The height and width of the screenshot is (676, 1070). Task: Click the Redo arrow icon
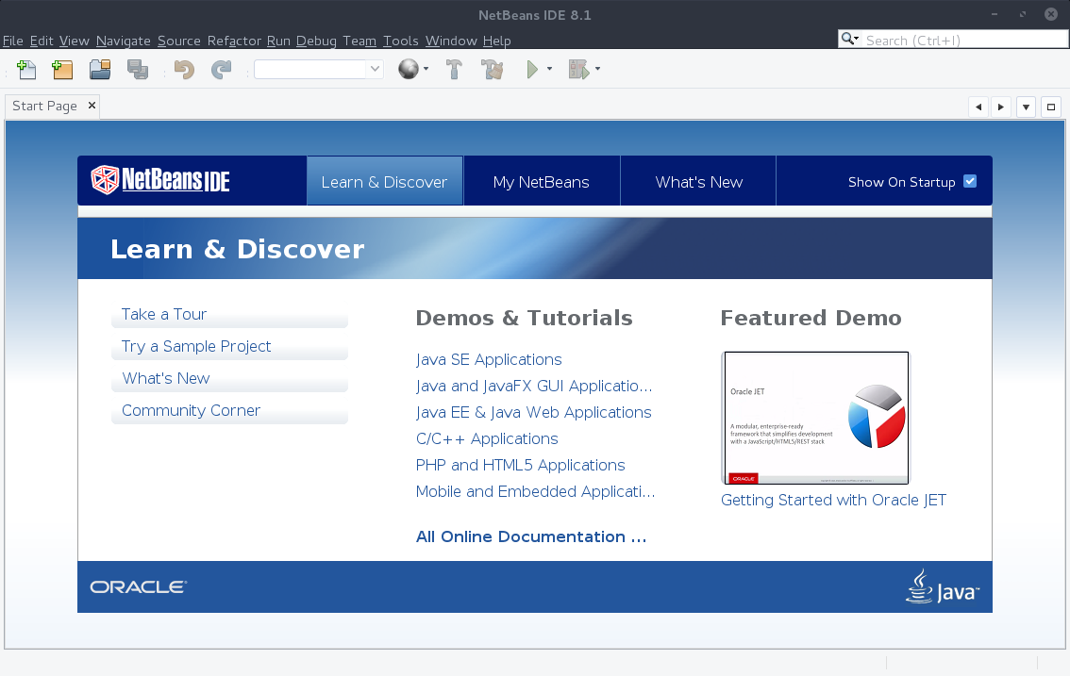point(221,69)
